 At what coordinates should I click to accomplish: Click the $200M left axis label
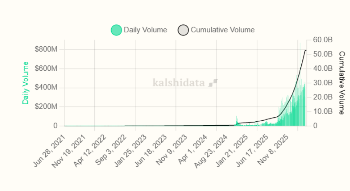(x=46, y=107)
